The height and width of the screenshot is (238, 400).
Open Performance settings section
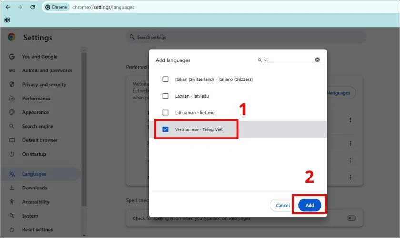36,99
